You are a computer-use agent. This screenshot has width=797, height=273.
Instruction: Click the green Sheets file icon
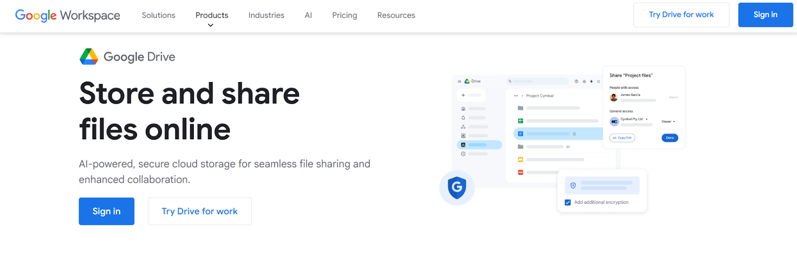click(x=520, y=121)
